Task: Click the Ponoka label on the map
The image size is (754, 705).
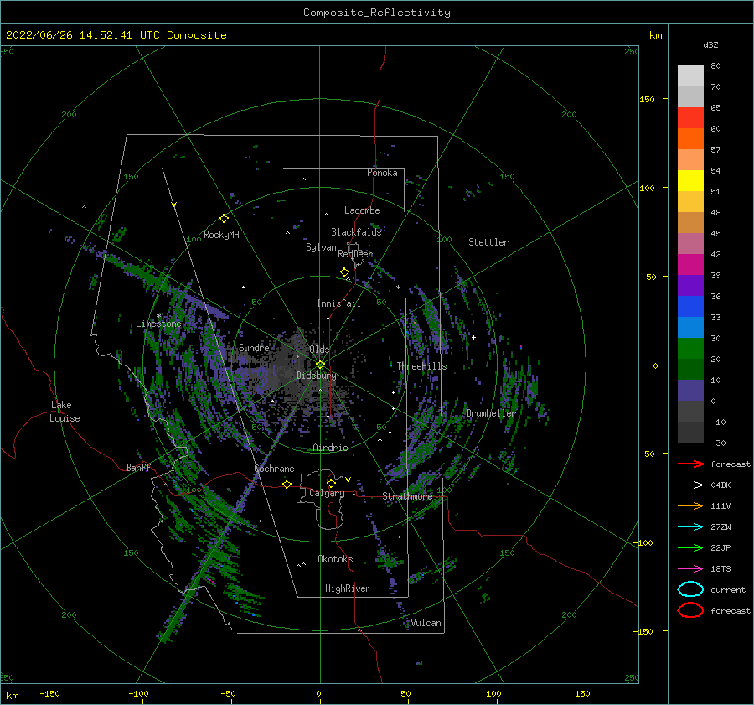Action: (382, 173)
